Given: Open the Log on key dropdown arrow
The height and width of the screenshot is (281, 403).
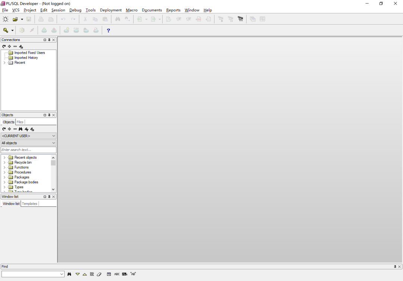Looking at the screenshot, I should pyautogui.click(x=12, y=31).
